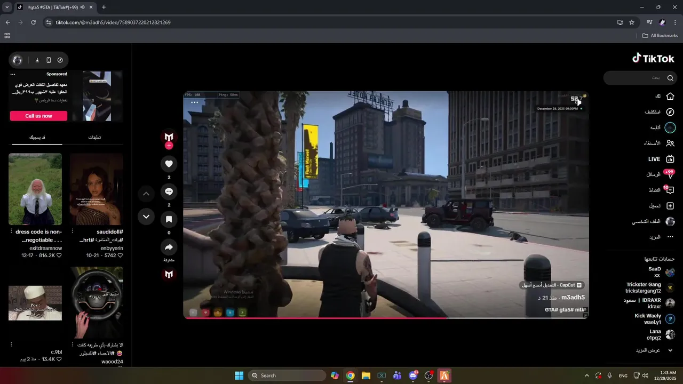Show hidden system tray icons
The height and width of the screenshot is (384, 683).
pos(587,375)
